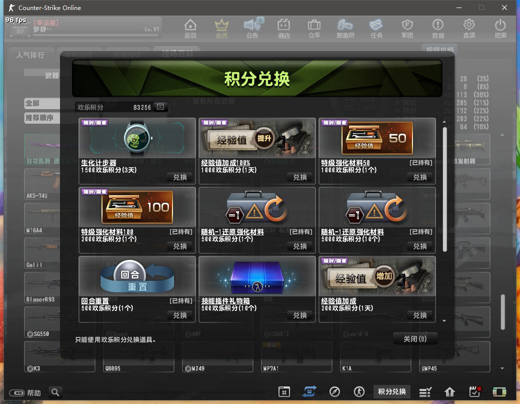The height and width of the screenshot is (404, 520).
Task: Redeem 技能插件礼物箱 with its 兑换 button
Action: pyautogui.click(x=300, y=315)
